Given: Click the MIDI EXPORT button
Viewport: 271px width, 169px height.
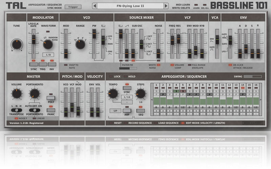Looking at the screenshot, I should coord(252,123).
